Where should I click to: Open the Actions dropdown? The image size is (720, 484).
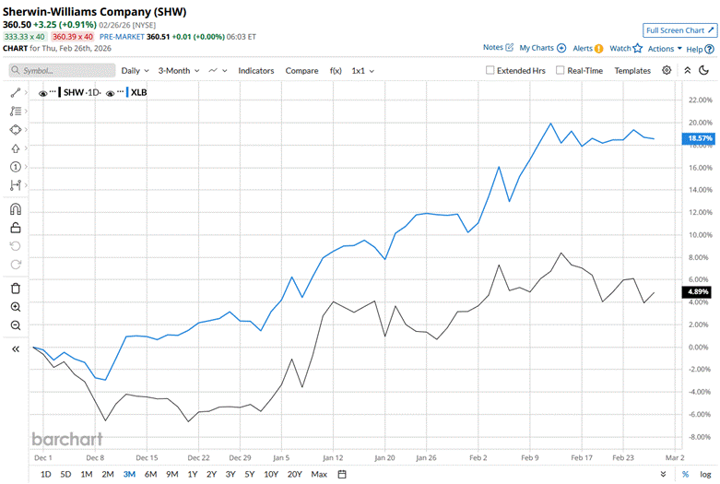[x=665, y=48]
